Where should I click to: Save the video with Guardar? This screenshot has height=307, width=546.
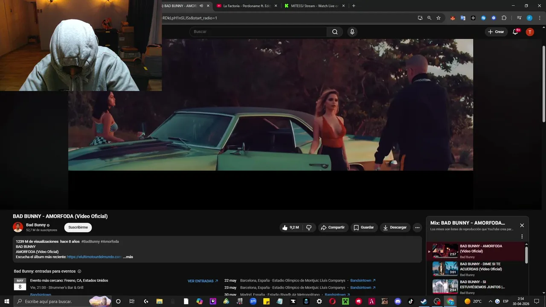point(364,227)
